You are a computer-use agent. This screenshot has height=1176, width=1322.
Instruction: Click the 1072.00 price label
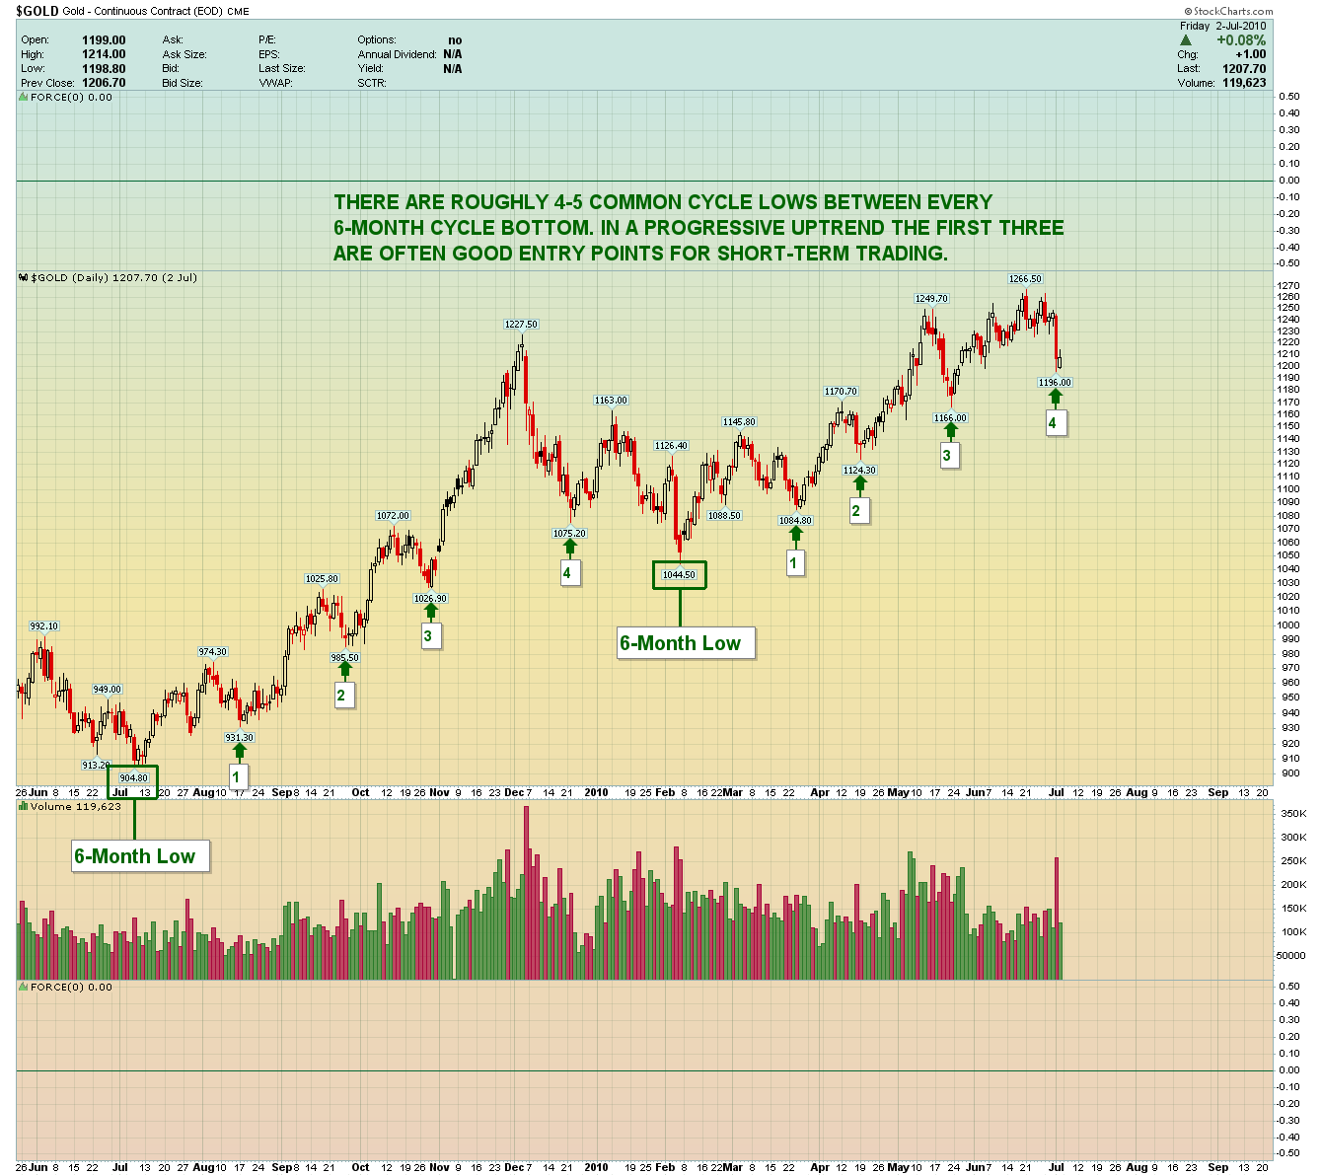pos(393,516)
